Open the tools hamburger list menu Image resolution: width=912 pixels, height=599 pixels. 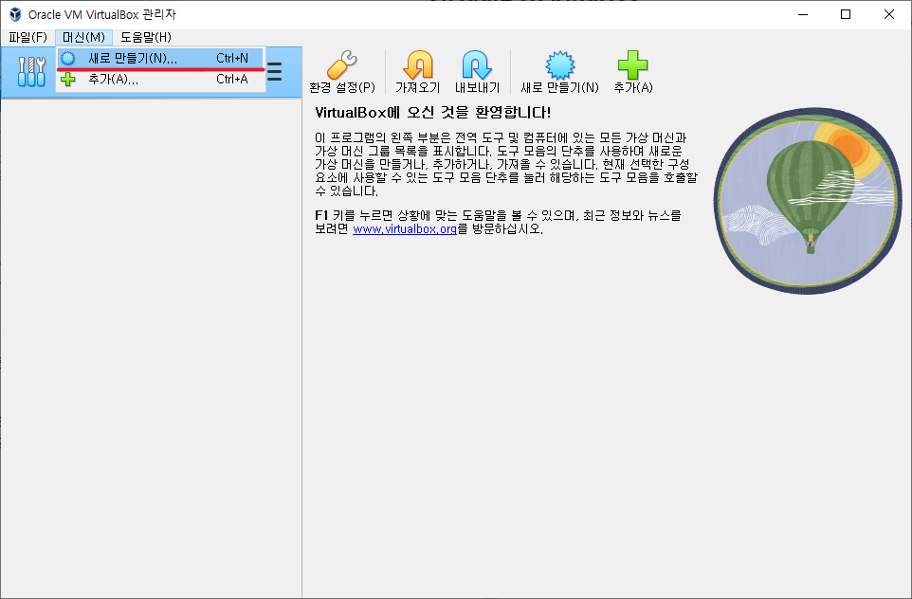point(275,71)
